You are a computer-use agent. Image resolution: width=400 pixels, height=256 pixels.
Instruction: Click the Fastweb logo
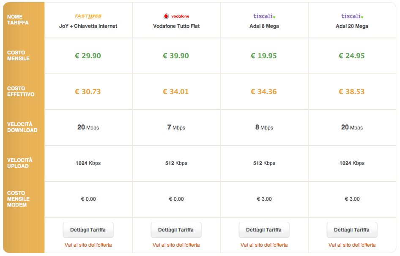pyautogui.click(x=88, y=16)
